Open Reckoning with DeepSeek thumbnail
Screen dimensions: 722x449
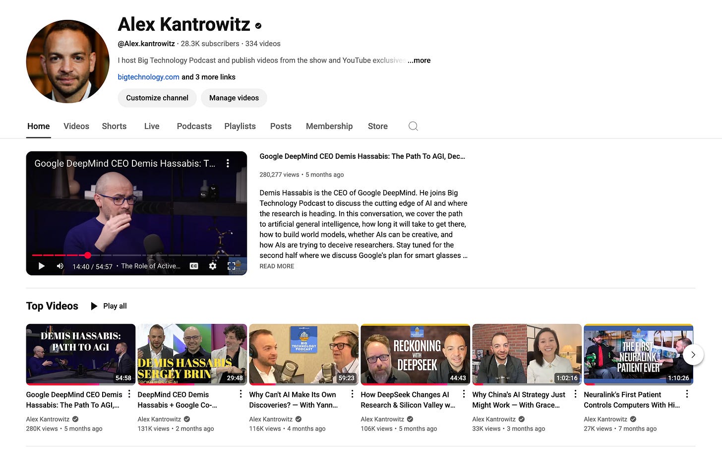tap(416, 354)
